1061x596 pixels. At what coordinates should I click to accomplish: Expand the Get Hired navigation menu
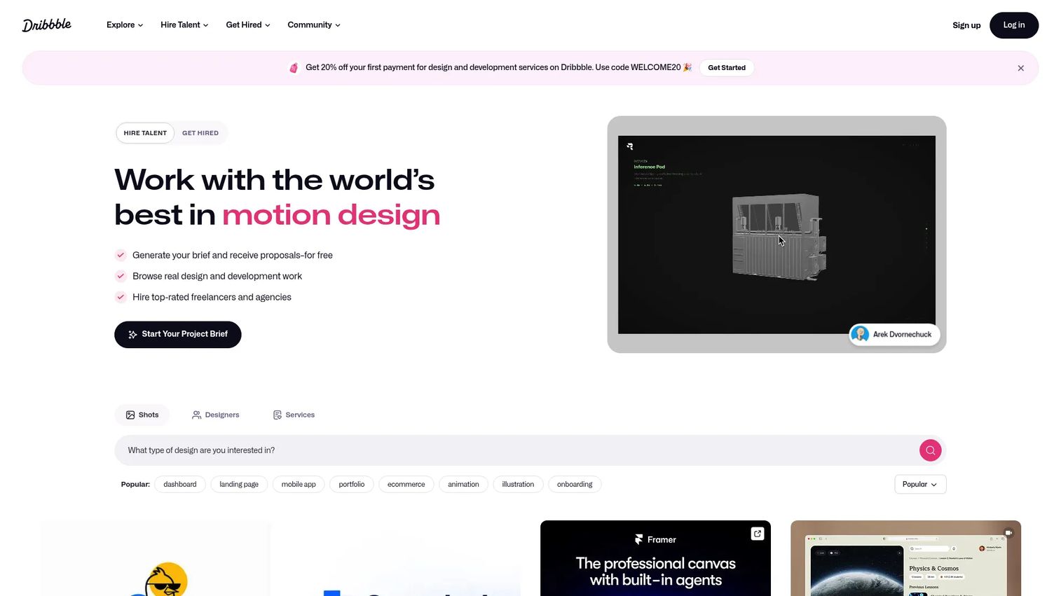pos(248,25)
